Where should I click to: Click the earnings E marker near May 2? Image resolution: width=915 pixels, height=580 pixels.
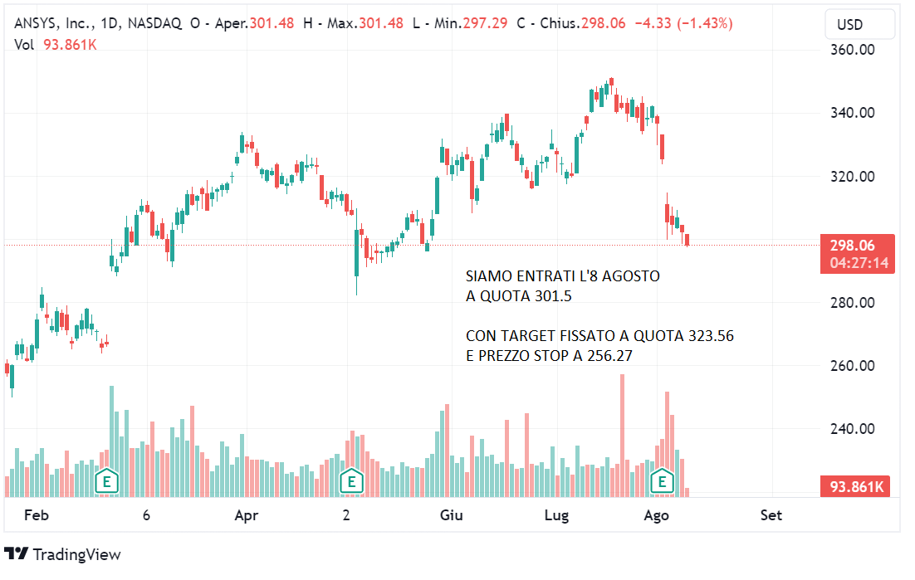point(351,480)
